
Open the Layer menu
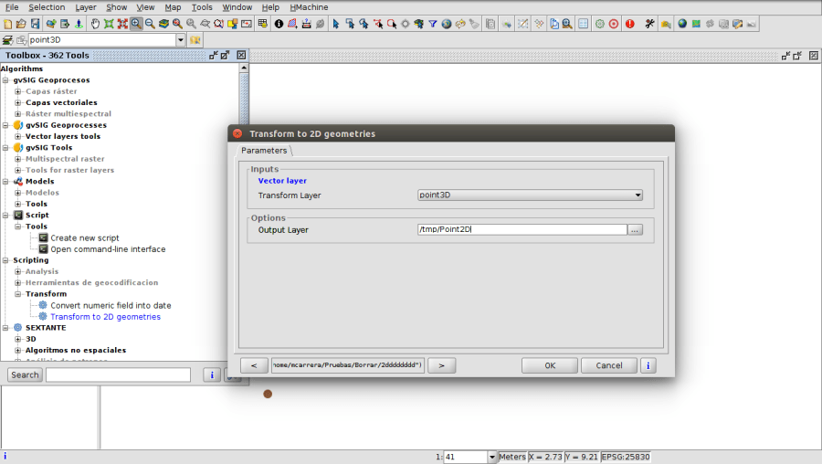(85, 7)
